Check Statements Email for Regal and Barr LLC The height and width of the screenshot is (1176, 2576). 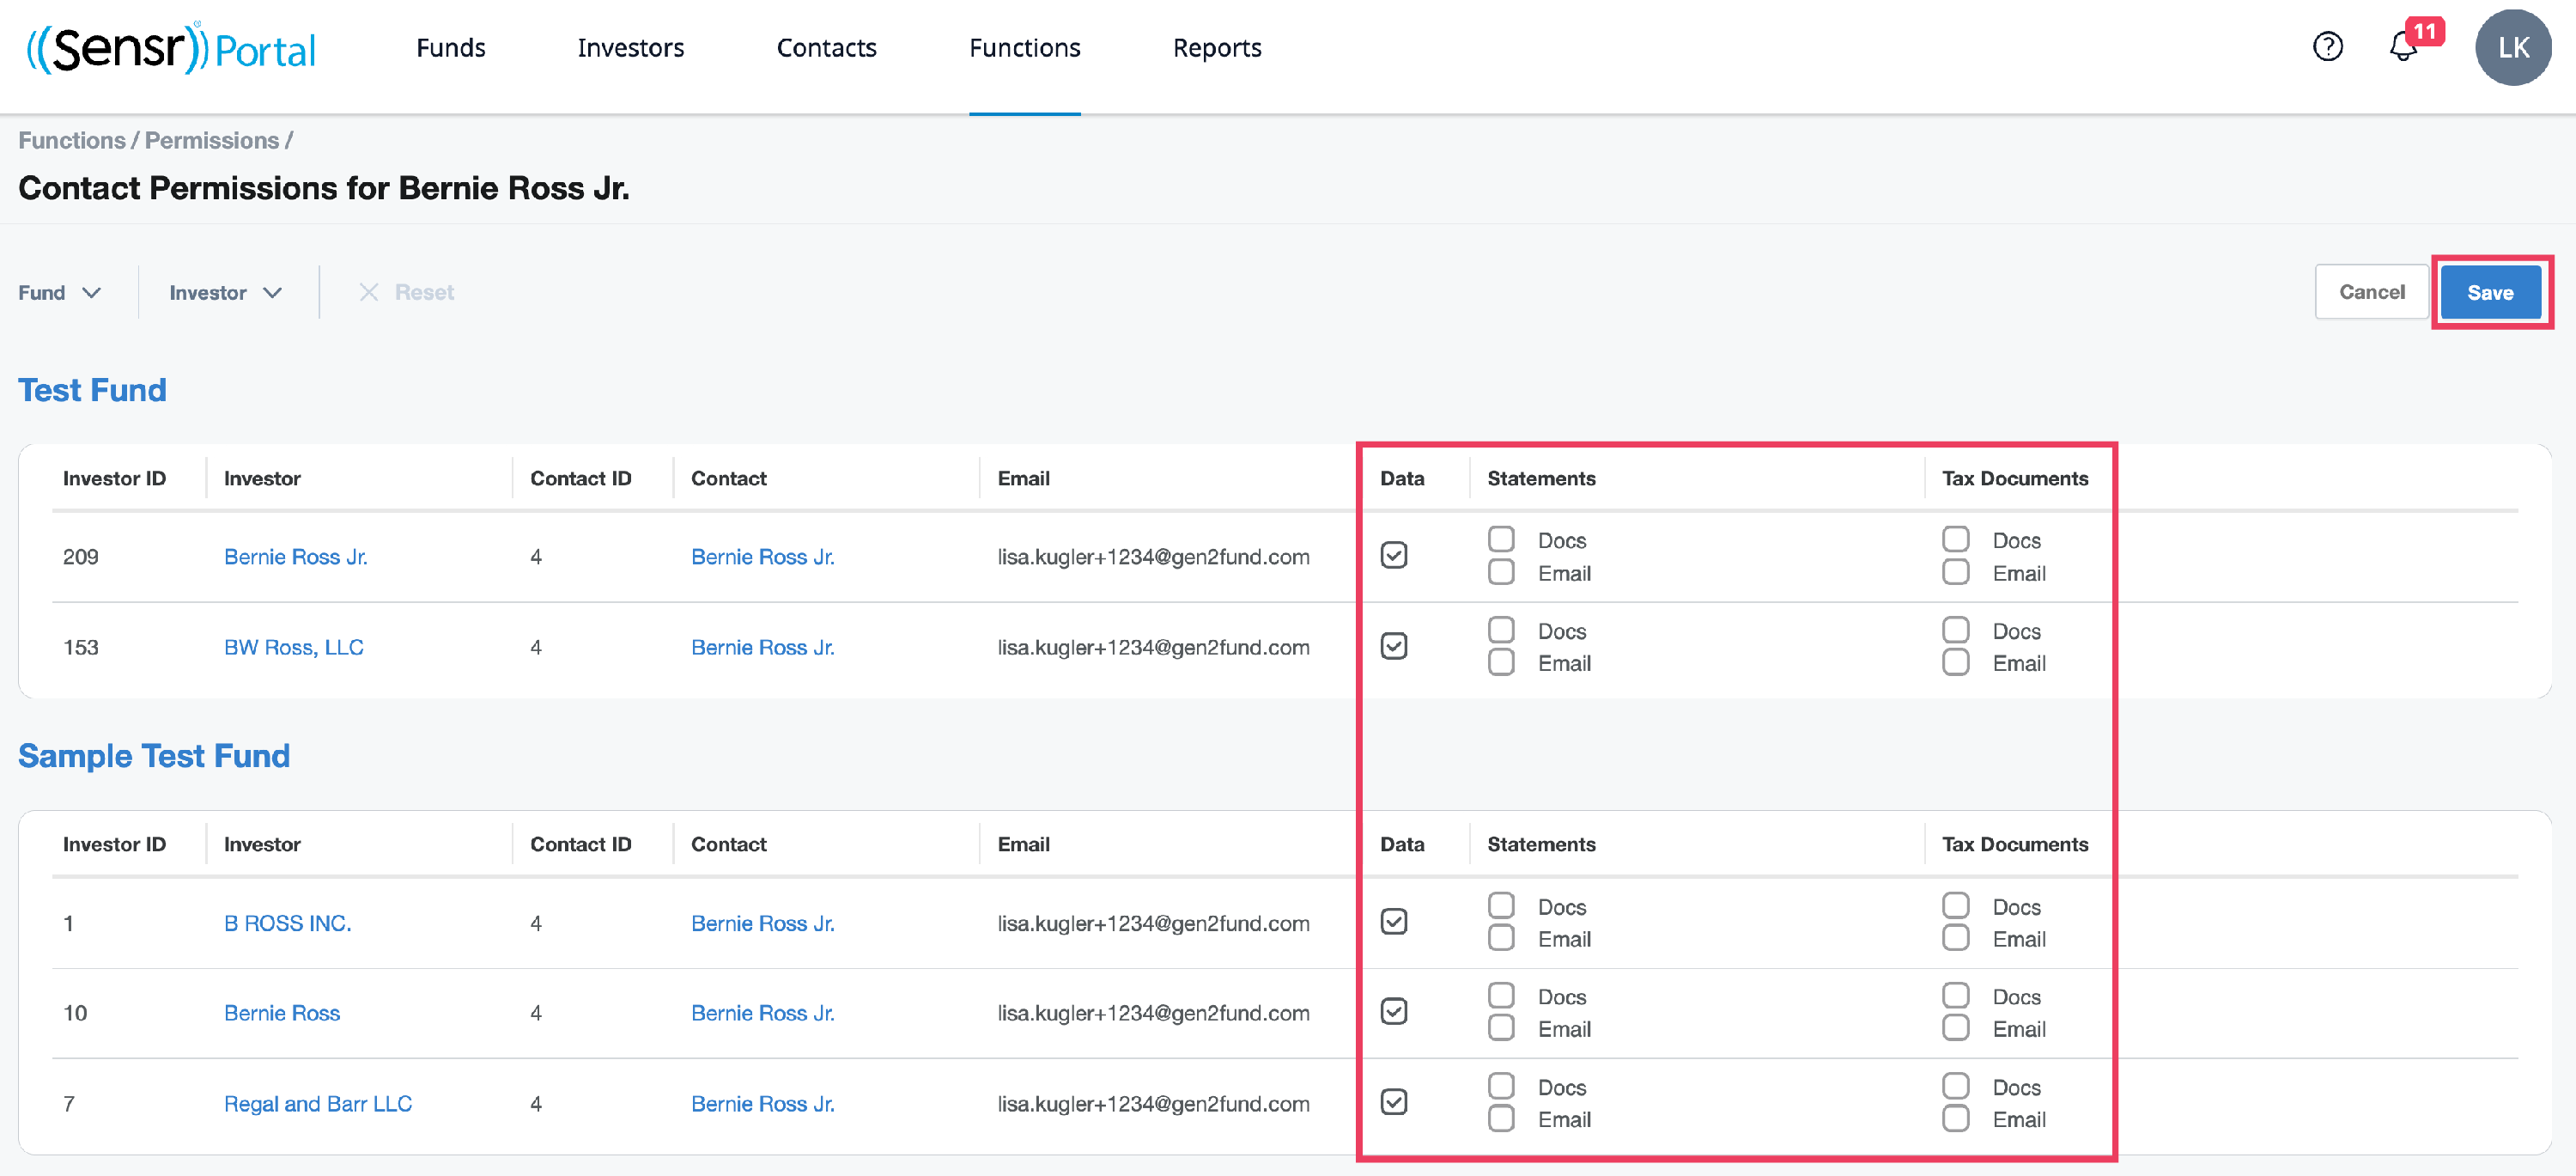point(1500,1118)
